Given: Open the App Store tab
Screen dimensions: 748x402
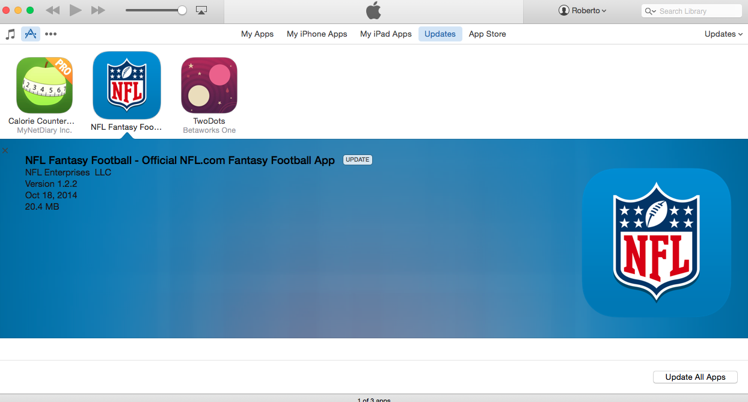Looking at the screenshot, I should click(x=487, y=34).
